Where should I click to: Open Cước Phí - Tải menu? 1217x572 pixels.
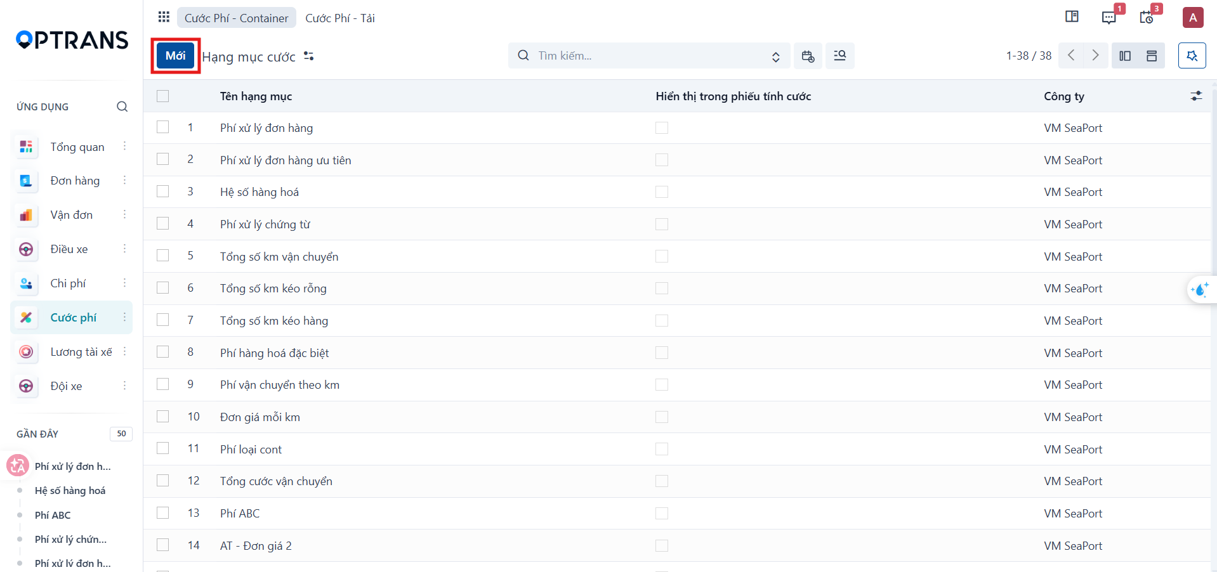[x=340, y=18]
